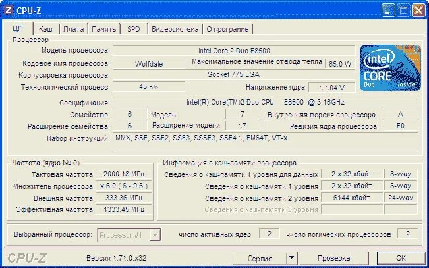The height and width of the screenshot is (268, 429).
Task: Expand the Сервис dropdown arrow
Action: tap(292, 258)
